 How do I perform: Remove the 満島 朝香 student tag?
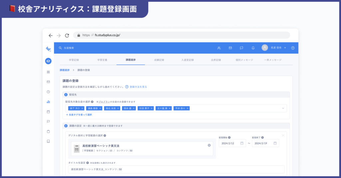point(100,108)
